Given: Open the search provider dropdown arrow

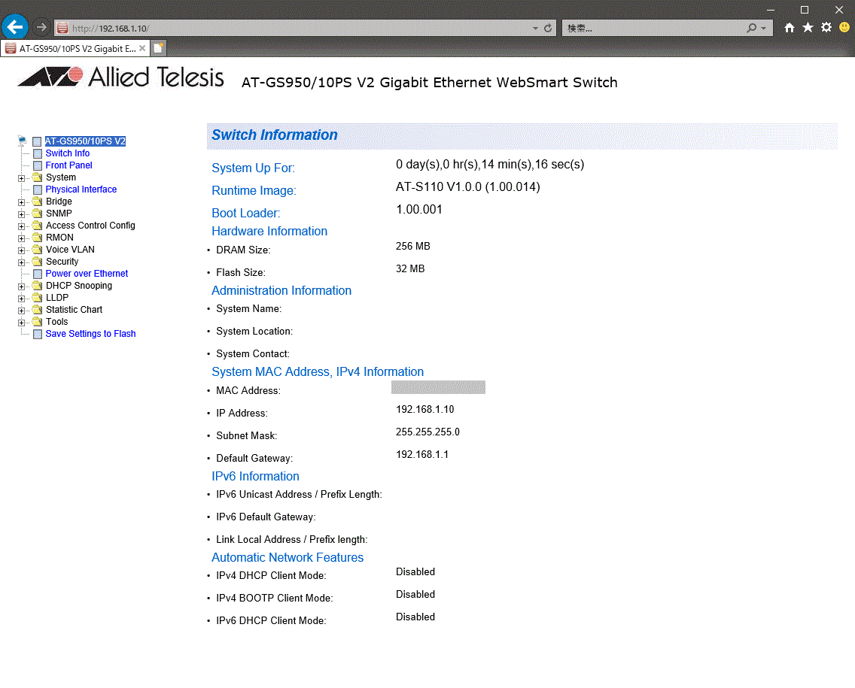Looking at the screenshot, I should 763,28.
